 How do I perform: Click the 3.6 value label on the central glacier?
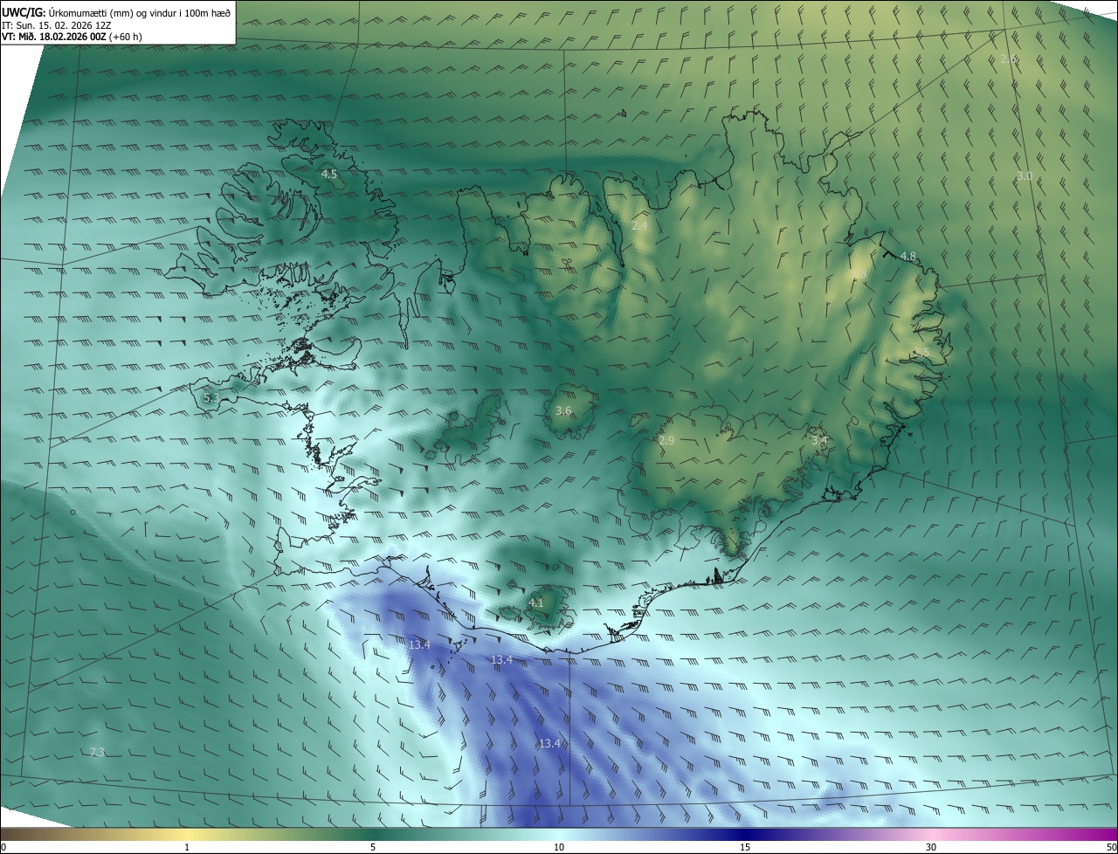[x=563, y=410]
